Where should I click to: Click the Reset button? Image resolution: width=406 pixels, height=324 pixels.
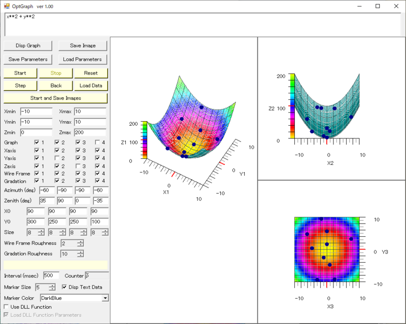pyautogui.click(x=91, y=73)
